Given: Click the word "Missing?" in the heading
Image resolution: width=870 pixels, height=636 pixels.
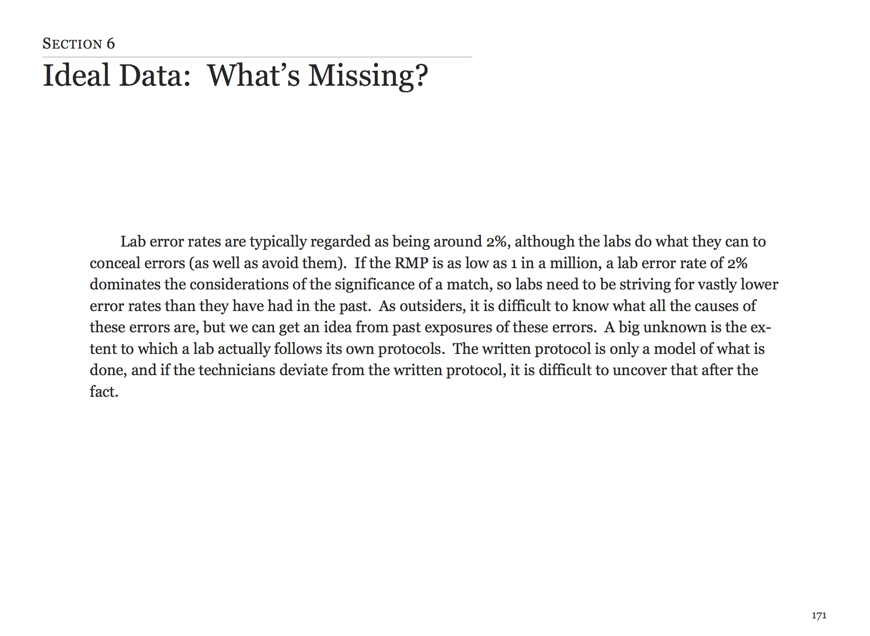Looking at the screenshot, I should point(368,76).
